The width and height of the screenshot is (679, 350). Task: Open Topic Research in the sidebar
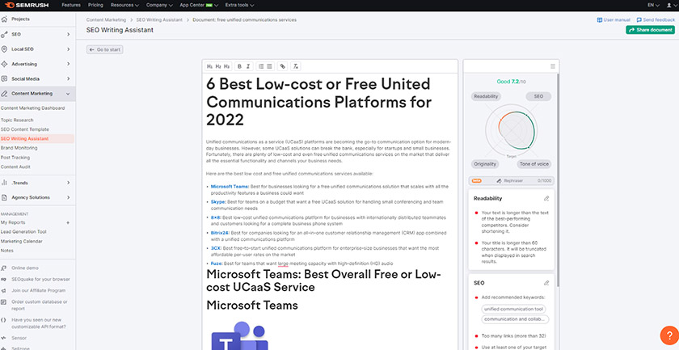(x=17, y=120)
